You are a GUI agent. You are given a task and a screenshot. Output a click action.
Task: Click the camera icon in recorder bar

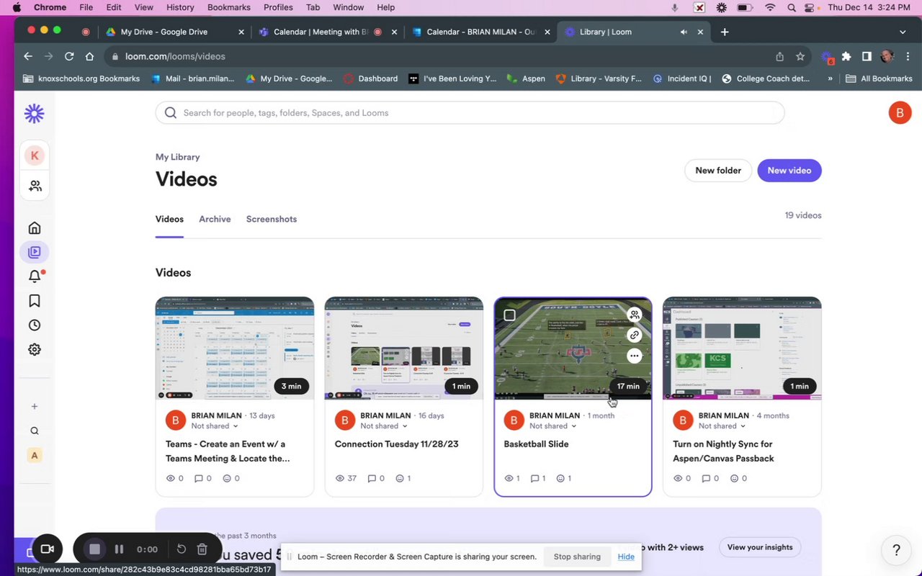click(x=47, y=549)
